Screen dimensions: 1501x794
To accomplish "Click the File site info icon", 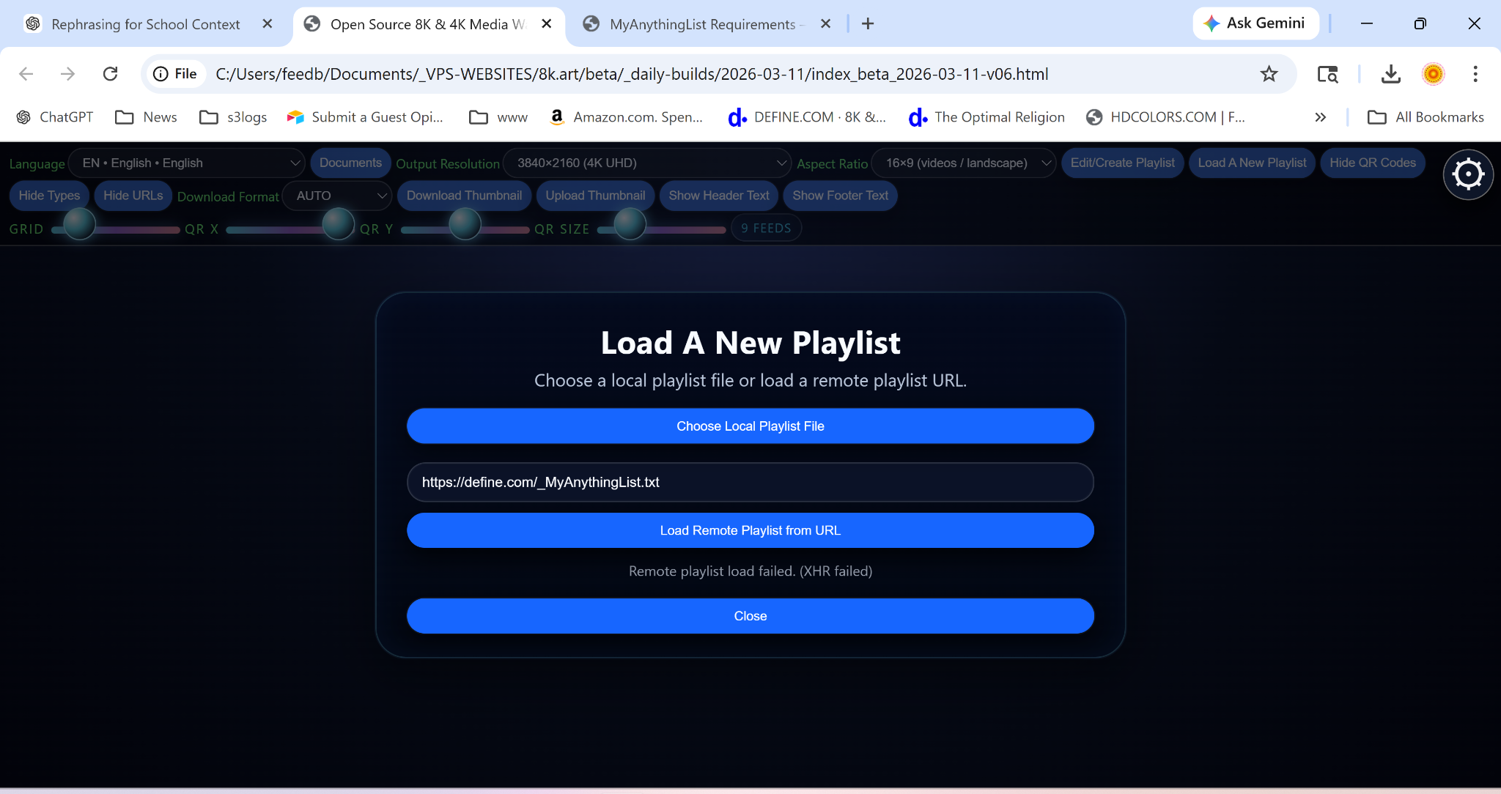I will 175,74.
